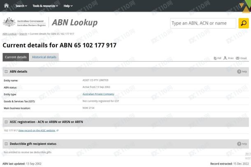Click the Entity type label
This screenshot has height=167, width=251.
point(10,94)
